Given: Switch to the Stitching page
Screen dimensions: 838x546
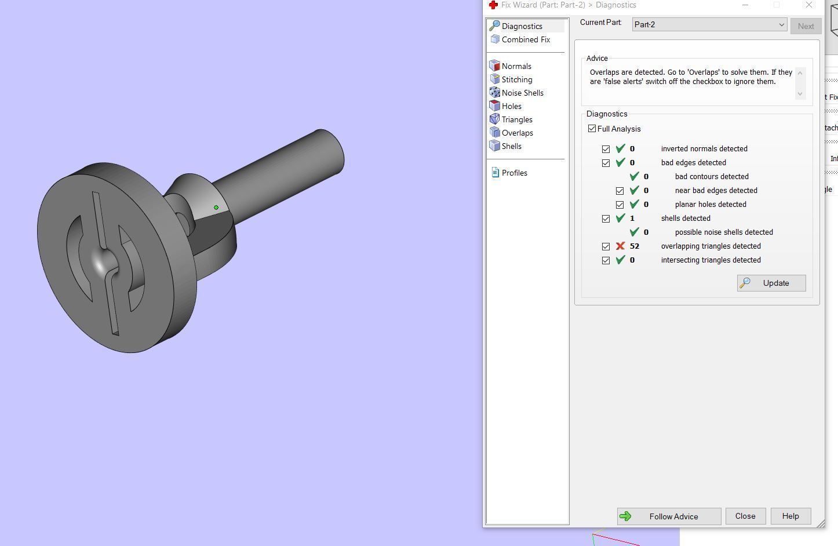Looking at the screenshot, I should (x=517, y=79).
